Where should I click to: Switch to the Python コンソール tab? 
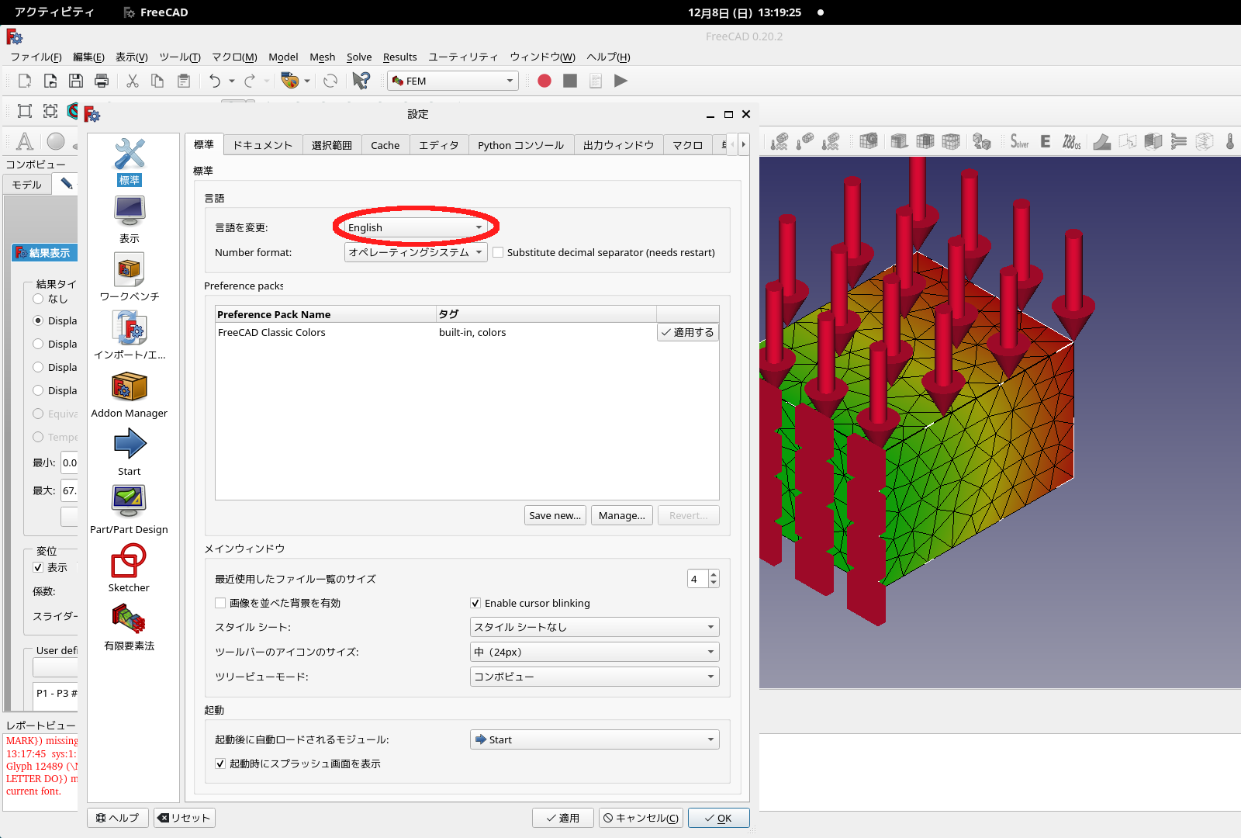(521, 145)
